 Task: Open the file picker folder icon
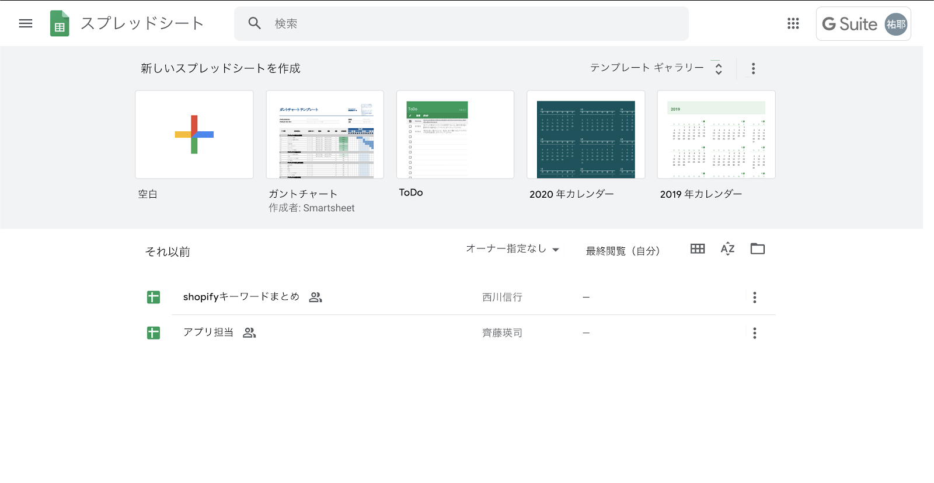point(758,249)
